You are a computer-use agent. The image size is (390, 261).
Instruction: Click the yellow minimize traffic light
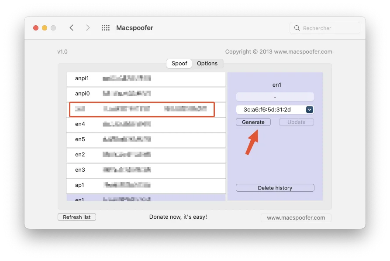45,27
